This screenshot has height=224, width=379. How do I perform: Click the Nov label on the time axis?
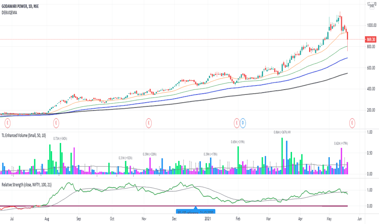pyautogui.click(x=144, y=219)
